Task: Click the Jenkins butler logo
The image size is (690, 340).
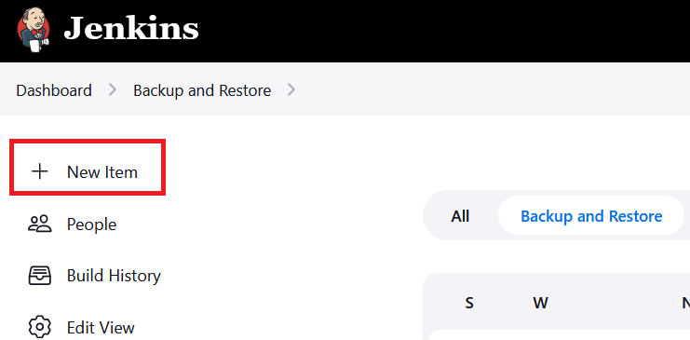Action: pyautogui.click(x=34, y=30)
